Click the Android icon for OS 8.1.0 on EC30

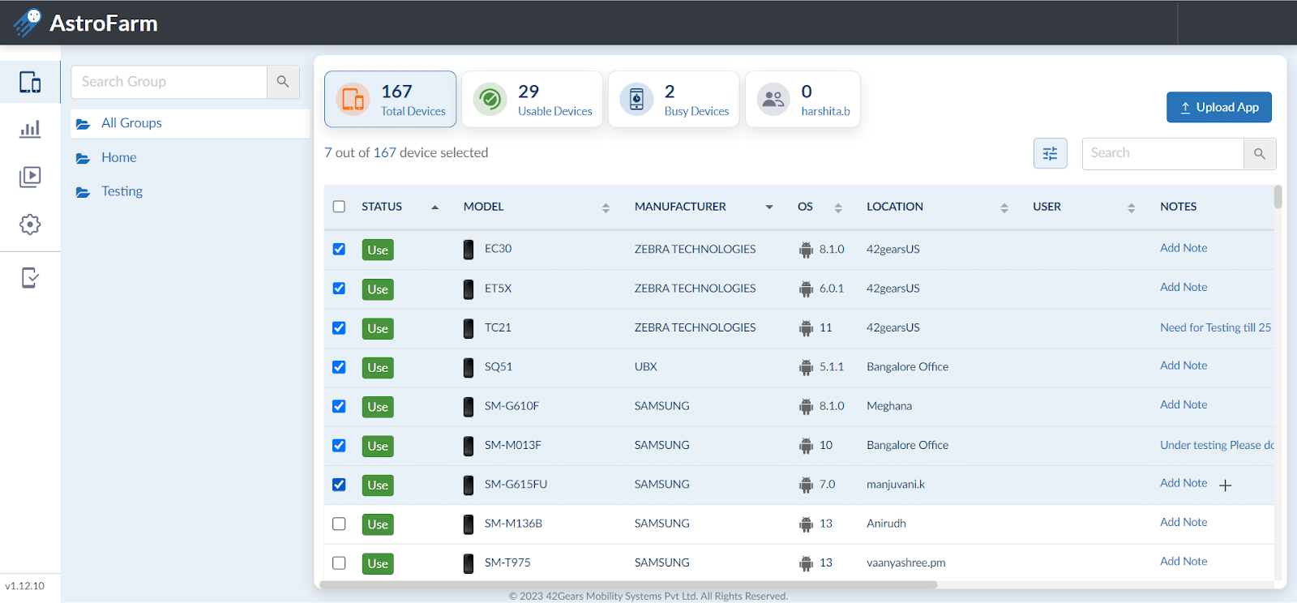[806, 250]
